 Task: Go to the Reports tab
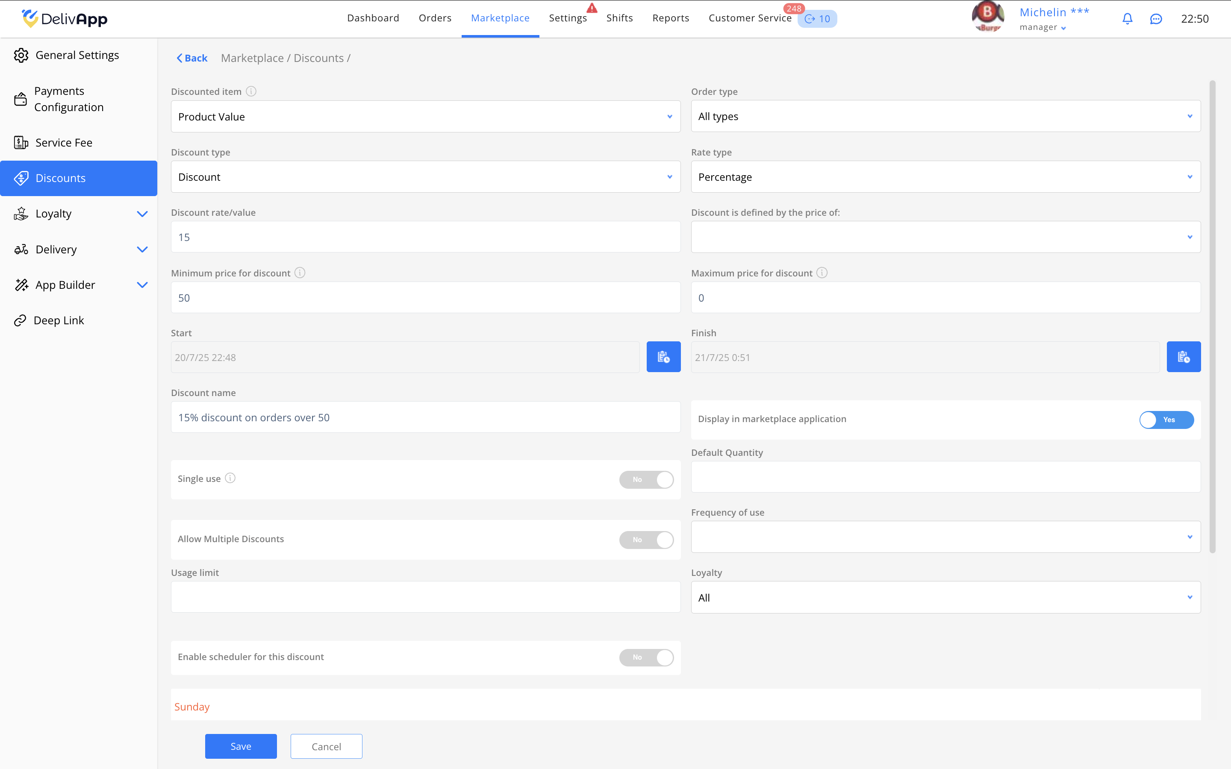(x=671, y=18)
